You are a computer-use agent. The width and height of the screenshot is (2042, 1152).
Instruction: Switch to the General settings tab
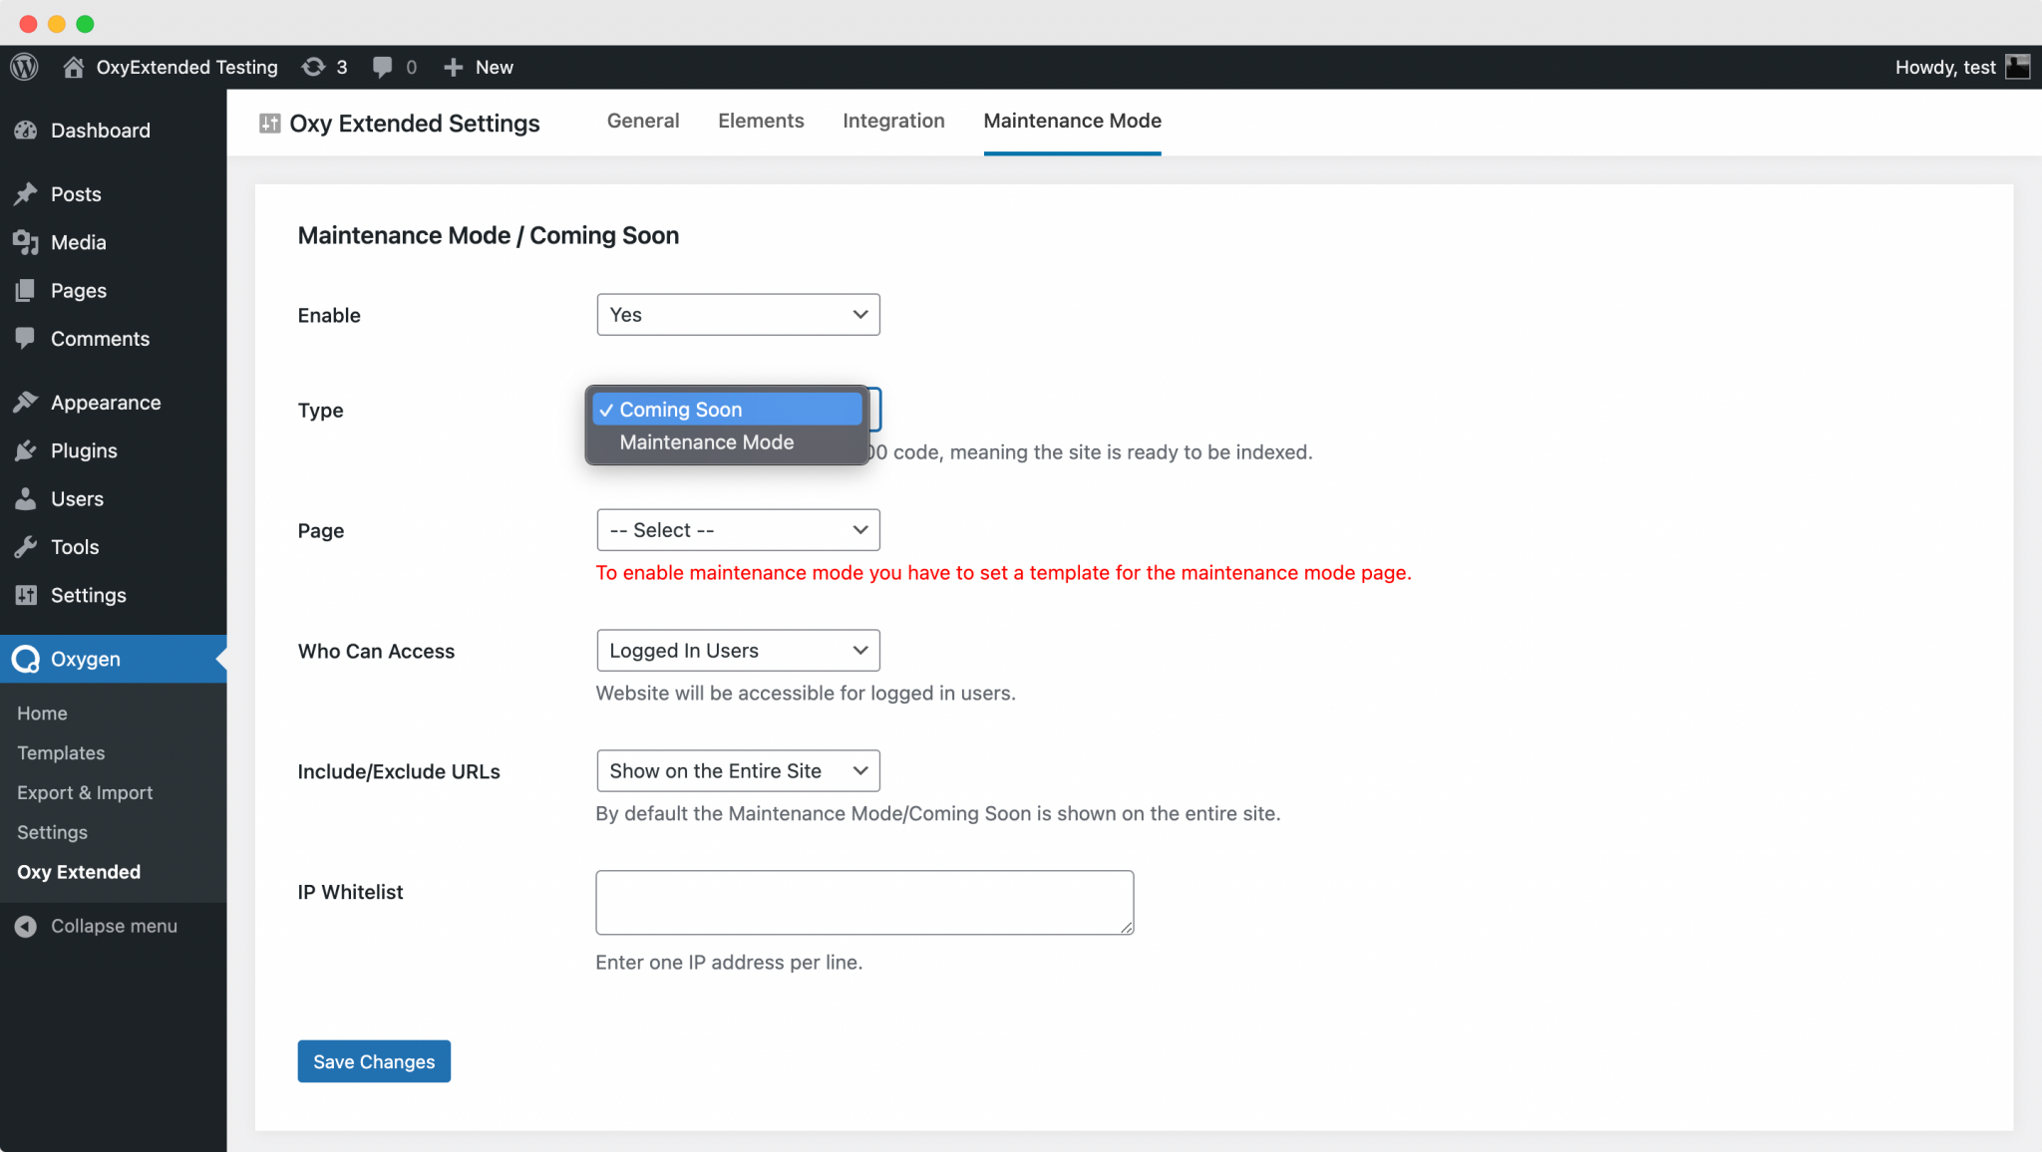click(643, 121)
